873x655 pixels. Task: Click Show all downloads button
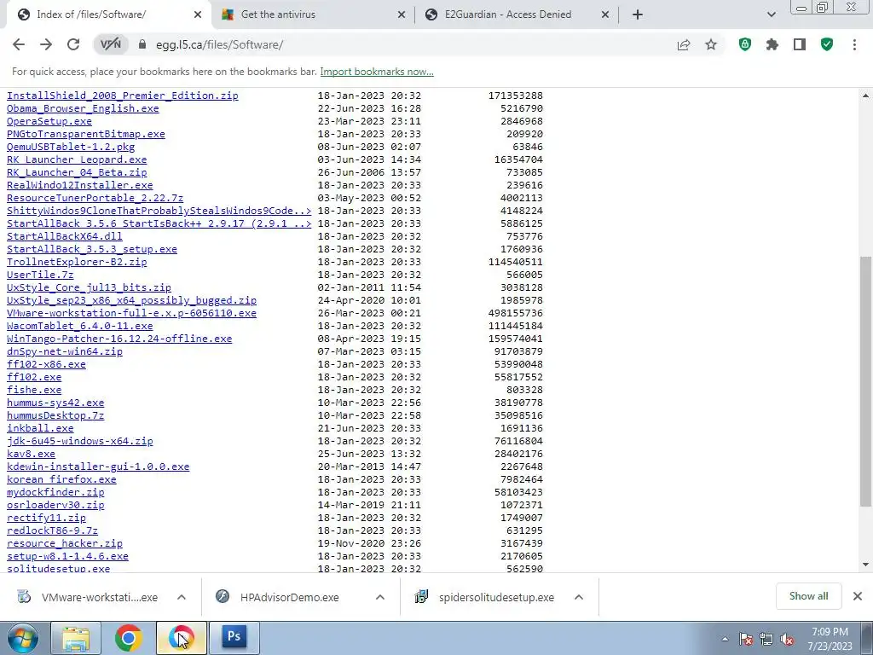[808, 596]
